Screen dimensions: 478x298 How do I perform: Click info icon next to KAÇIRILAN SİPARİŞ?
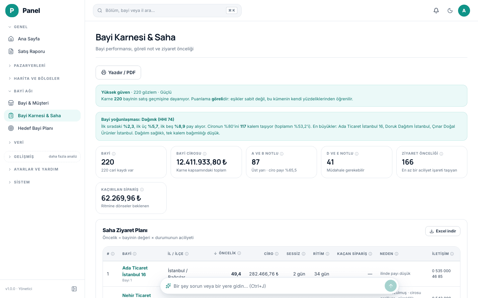[142, 190]
